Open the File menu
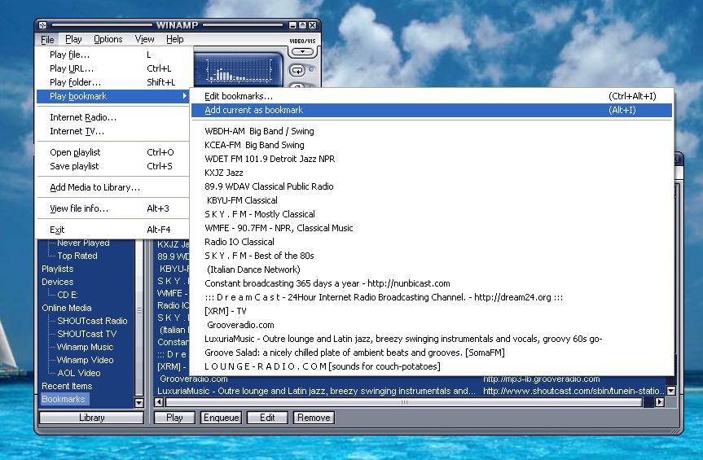 (x=47, y=39)
